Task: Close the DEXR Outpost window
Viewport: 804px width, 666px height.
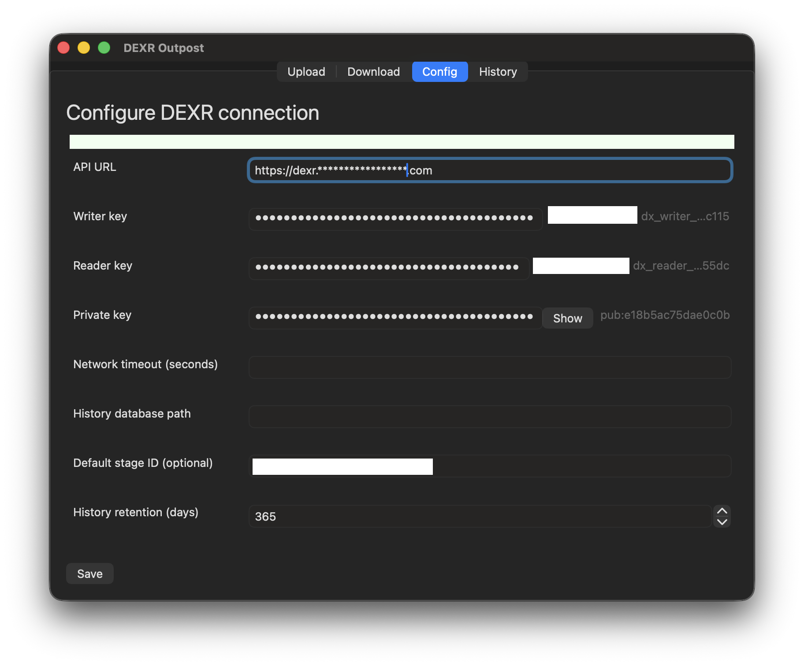Action: coord(63,48)
